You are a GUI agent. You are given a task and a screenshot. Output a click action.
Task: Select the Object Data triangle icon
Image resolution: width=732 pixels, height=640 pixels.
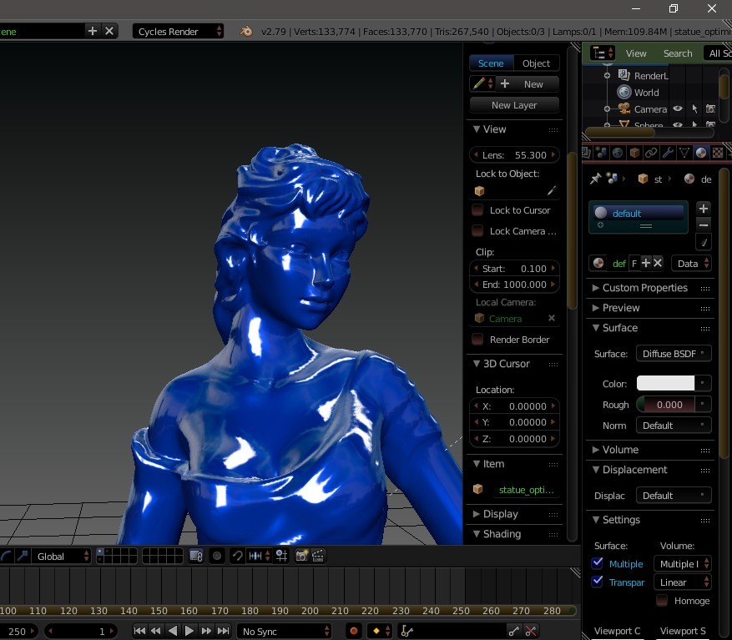tap(684, 152)
